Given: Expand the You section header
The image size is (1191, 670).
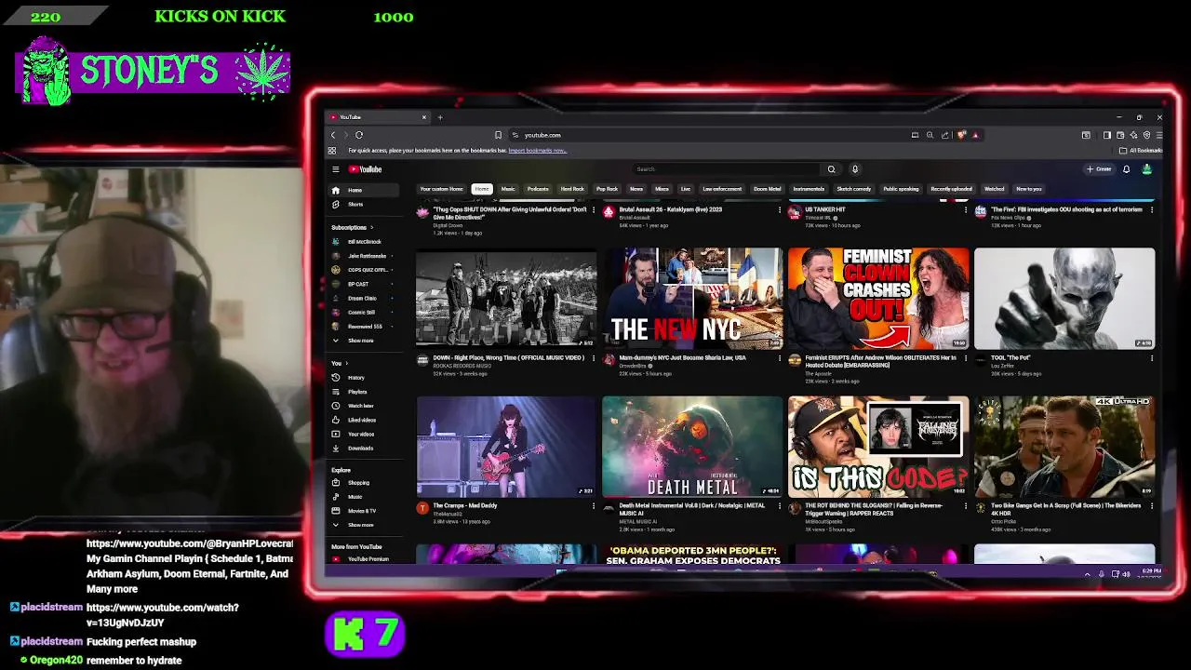Looking at the screenshot, I should 340,363.
